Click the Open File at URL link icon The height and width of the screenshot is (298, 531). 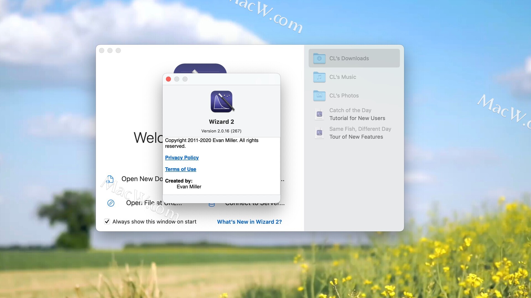[111, 203]
